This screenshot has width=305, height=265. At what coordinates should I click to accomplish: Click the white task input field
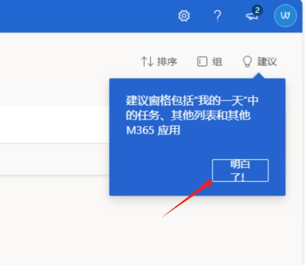tap(55, 125)
